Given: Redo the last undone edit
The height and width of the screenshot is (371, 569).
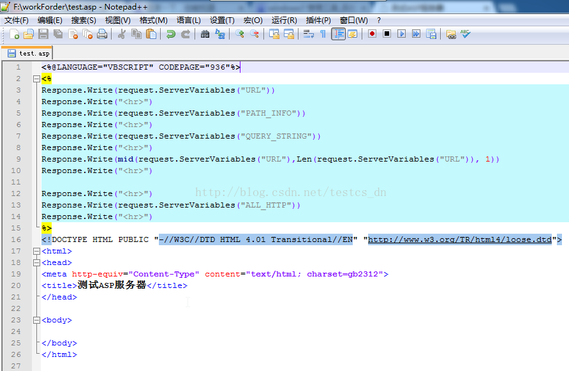Looking at the screenshot, I should pyautogui.click(x=186, y=34).
